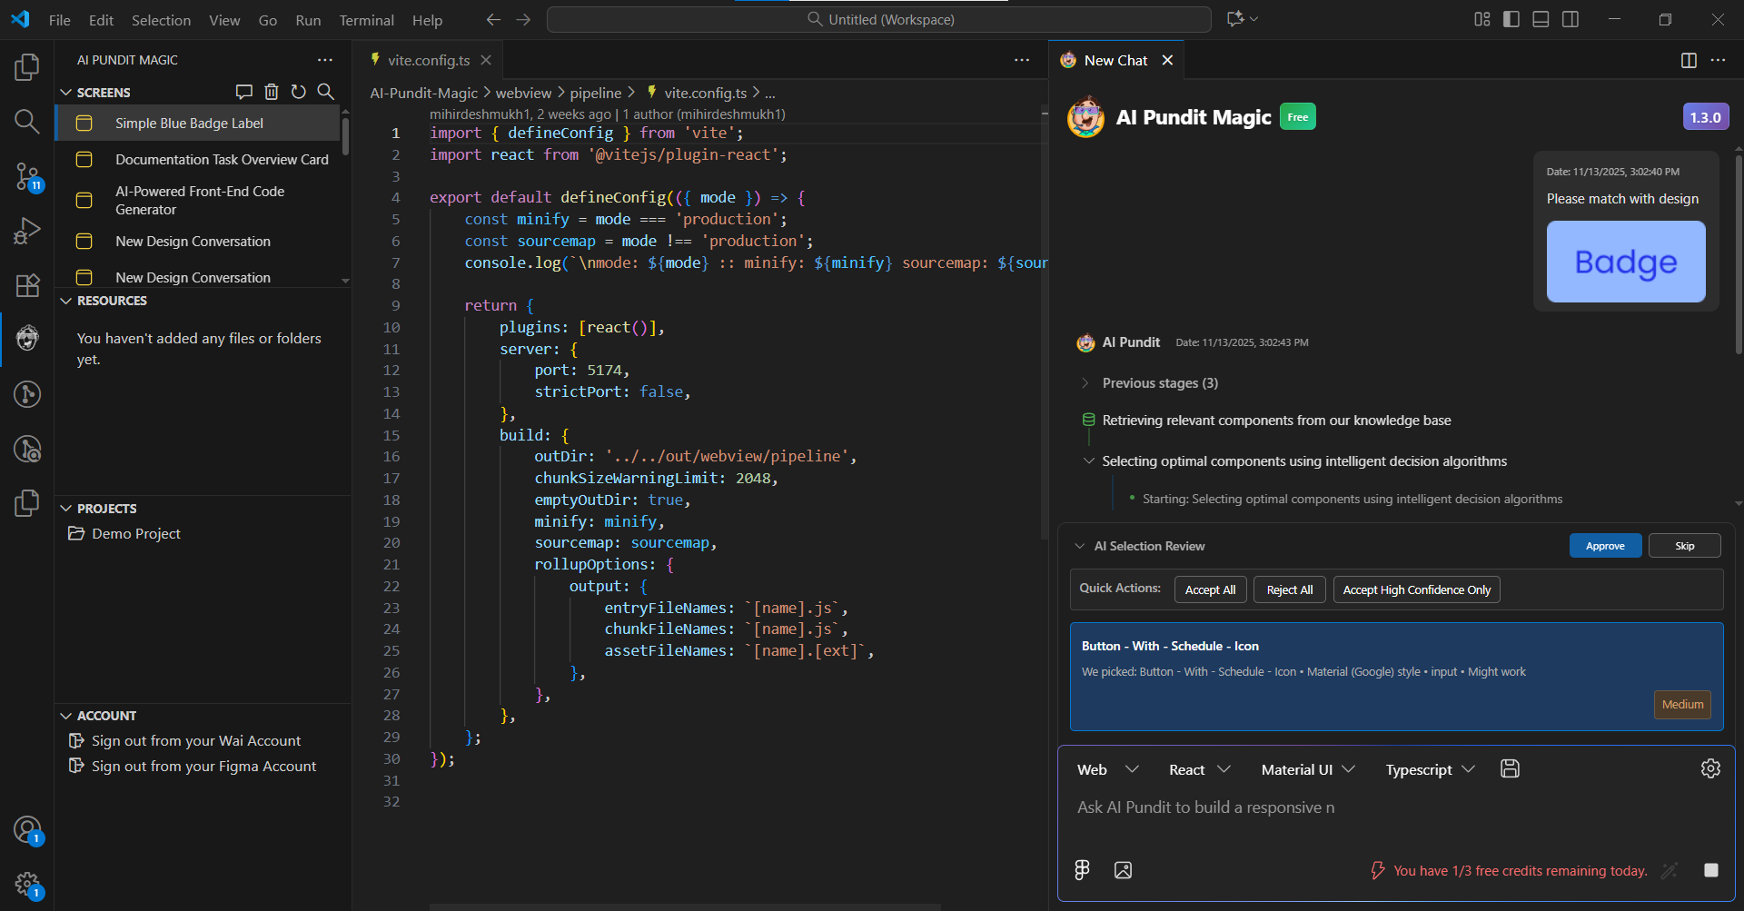Select the Figma attachment icon in chat input

[x=1081, y=870]
